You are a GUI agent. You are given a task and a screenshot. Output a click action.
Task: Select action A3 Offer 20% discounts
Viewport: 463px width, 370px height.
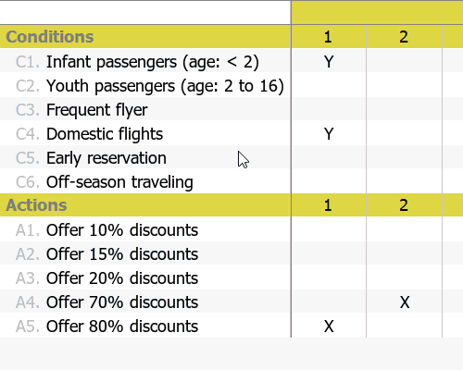coord(145,278)
